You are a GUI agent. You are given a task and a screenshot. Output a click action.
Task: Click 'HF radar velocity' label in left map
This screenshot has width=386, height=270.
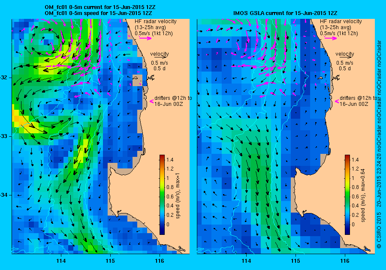pos(156,21)
